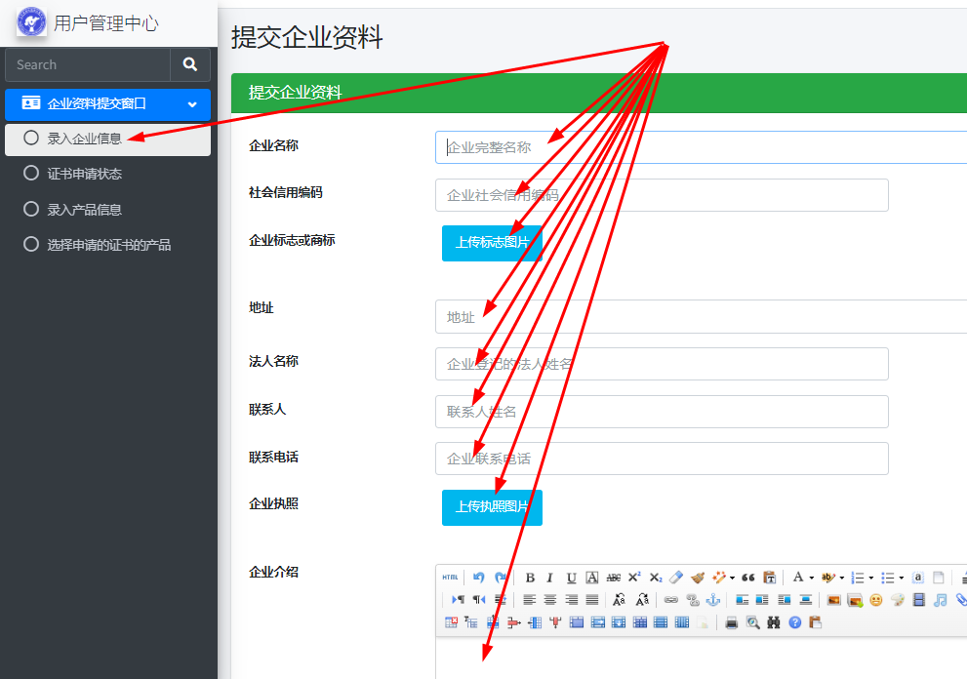Screen dimensions: 967x679
Task: Open font color dropdown arrow
Action: (x=812, y=578)
